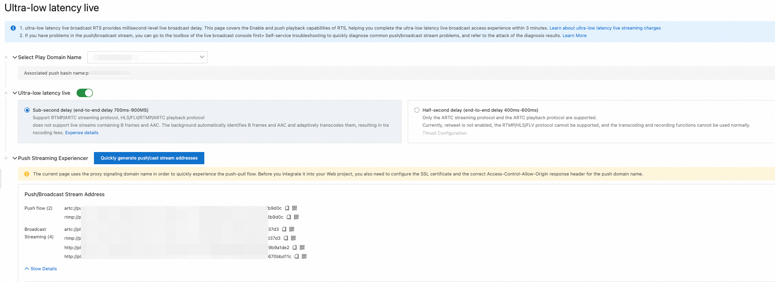Show QR code for rtmp broadcast address d37d3
The image size is (775, 282).
293,238
